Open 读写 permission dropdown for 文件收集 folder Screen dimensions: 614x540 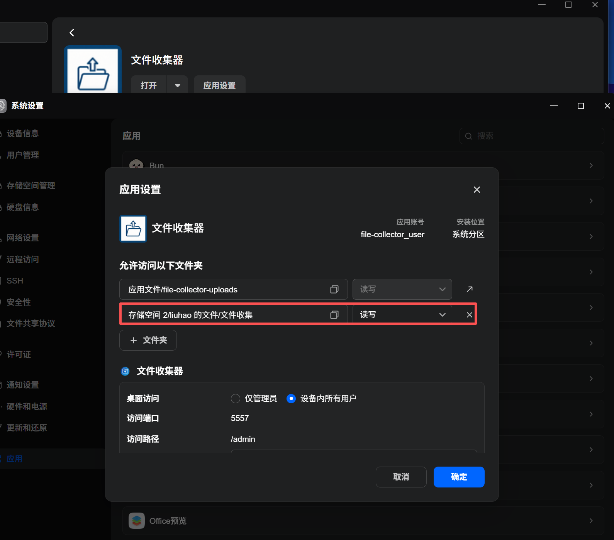click(x=402, y=315)
